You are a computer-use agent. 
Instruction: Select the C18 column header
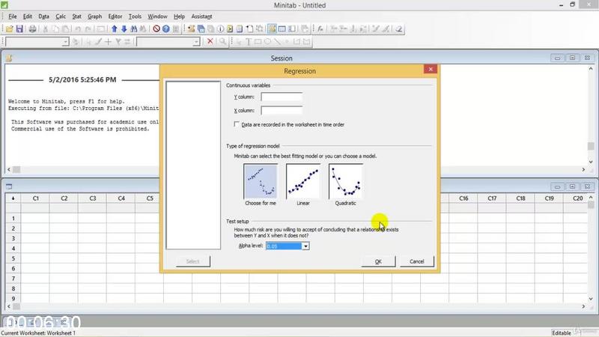pos(520,198)
